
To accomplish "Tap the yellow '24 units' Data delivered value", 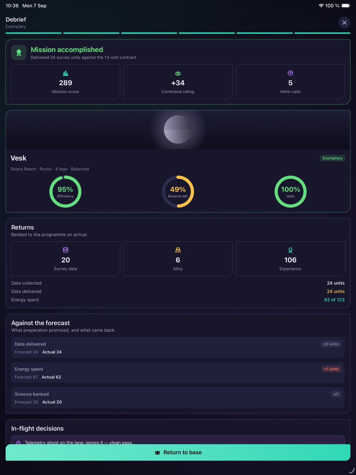I will pyautogui.click(x=336, y=291).
